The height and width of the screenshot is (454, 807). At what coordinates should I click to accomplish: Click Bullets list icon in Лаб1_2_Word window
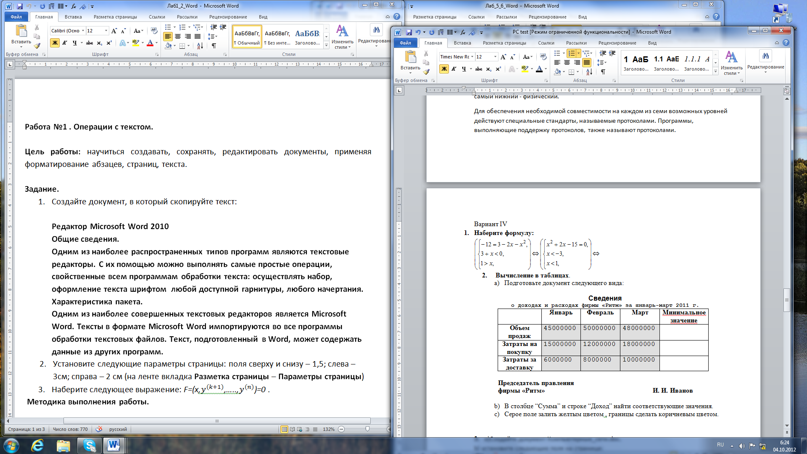pos(168,27)
